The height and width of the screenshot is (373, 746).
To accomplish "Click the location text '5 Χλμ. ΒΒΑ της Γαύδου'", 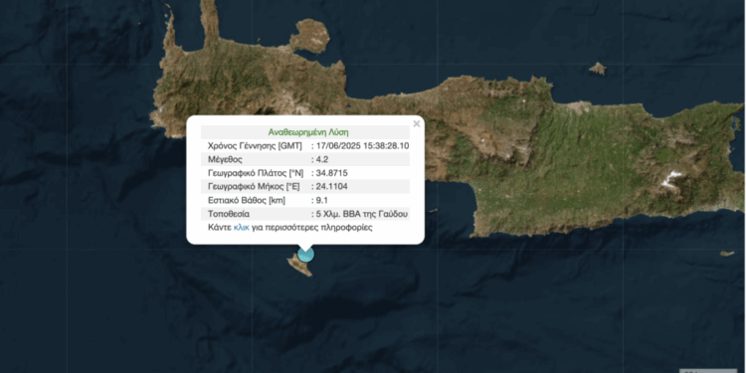I will point(362,214).
